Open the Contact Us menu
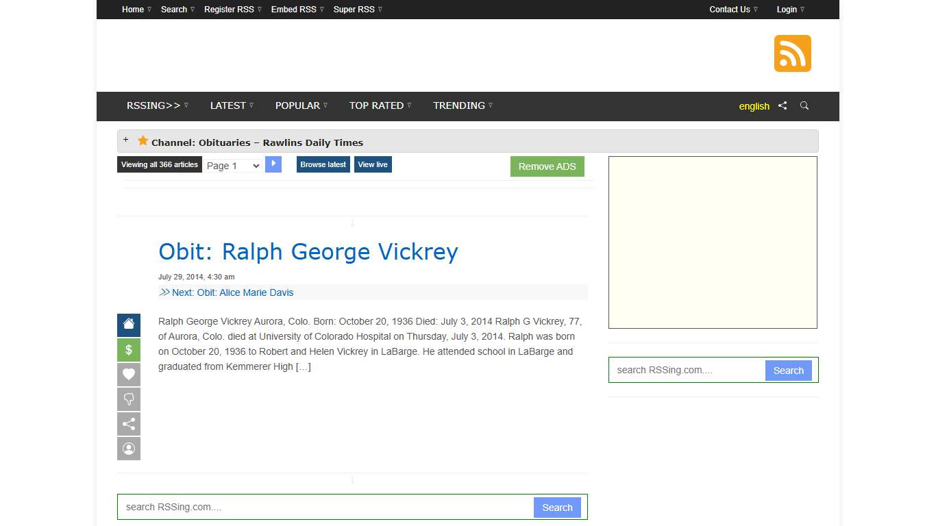Viewport: 936px width, 526px height. (733, 10)
